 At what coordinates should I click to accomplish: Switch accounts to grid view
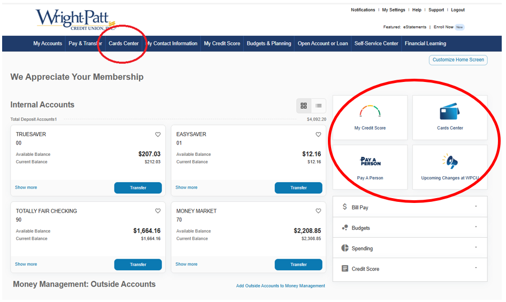[x=304, y=105]
